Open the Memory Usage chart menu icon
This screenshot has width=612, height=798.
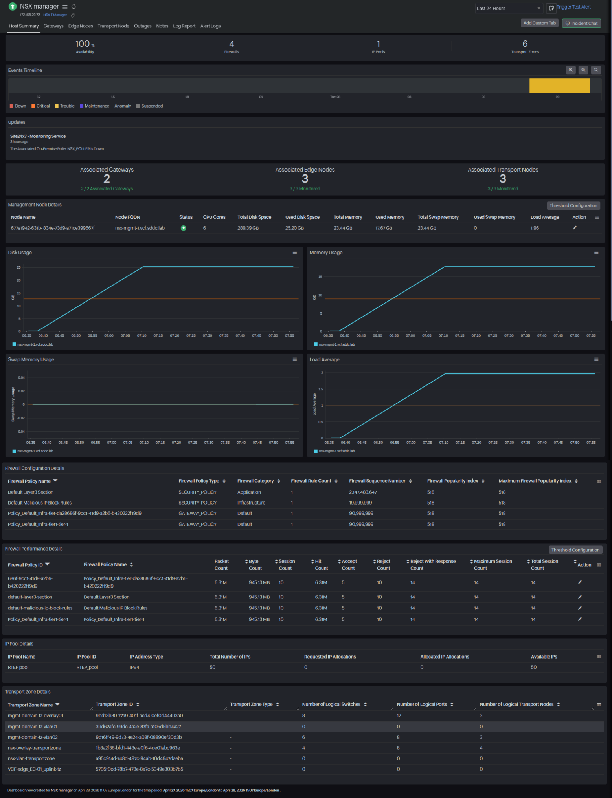[x=596, y=253]
